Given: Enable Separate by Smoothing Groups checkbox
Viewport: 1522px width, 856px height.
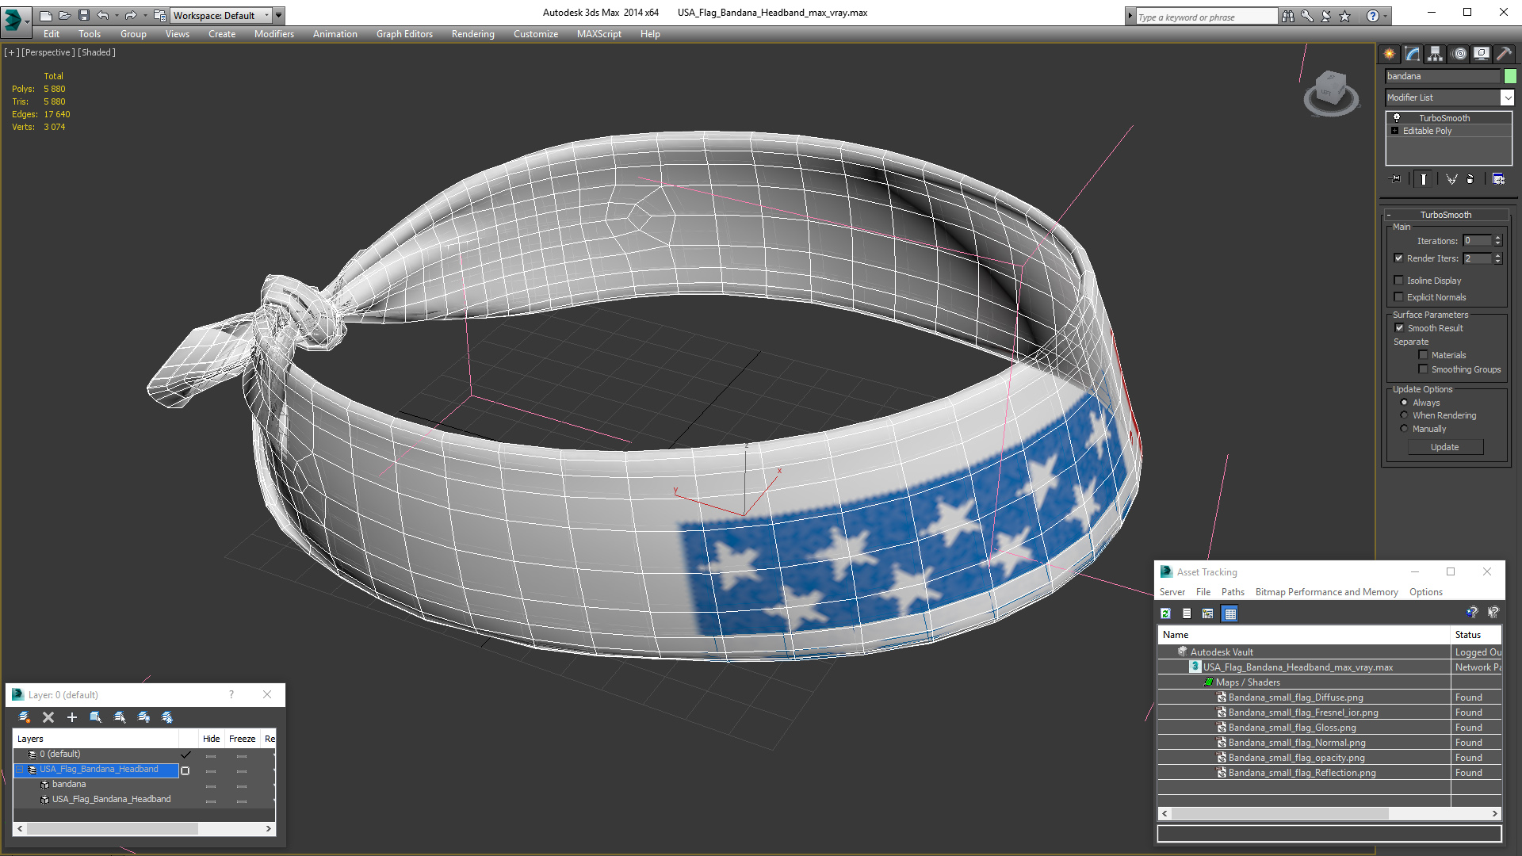Looking at the screenshot, I should [x=1423, y=369].
